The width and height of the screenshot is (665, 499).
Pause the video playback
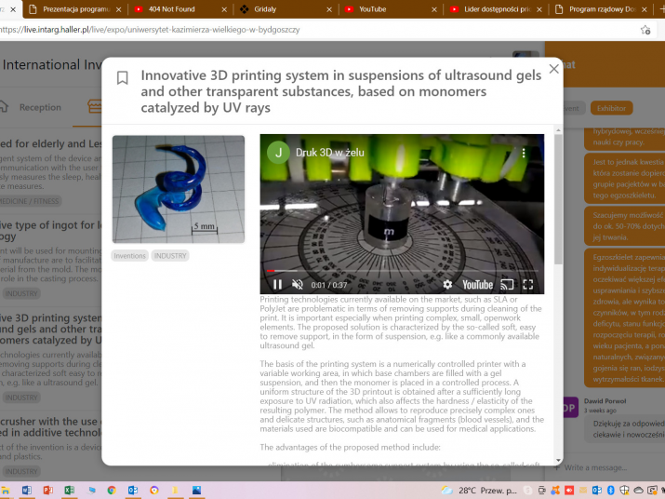(277, 284)
